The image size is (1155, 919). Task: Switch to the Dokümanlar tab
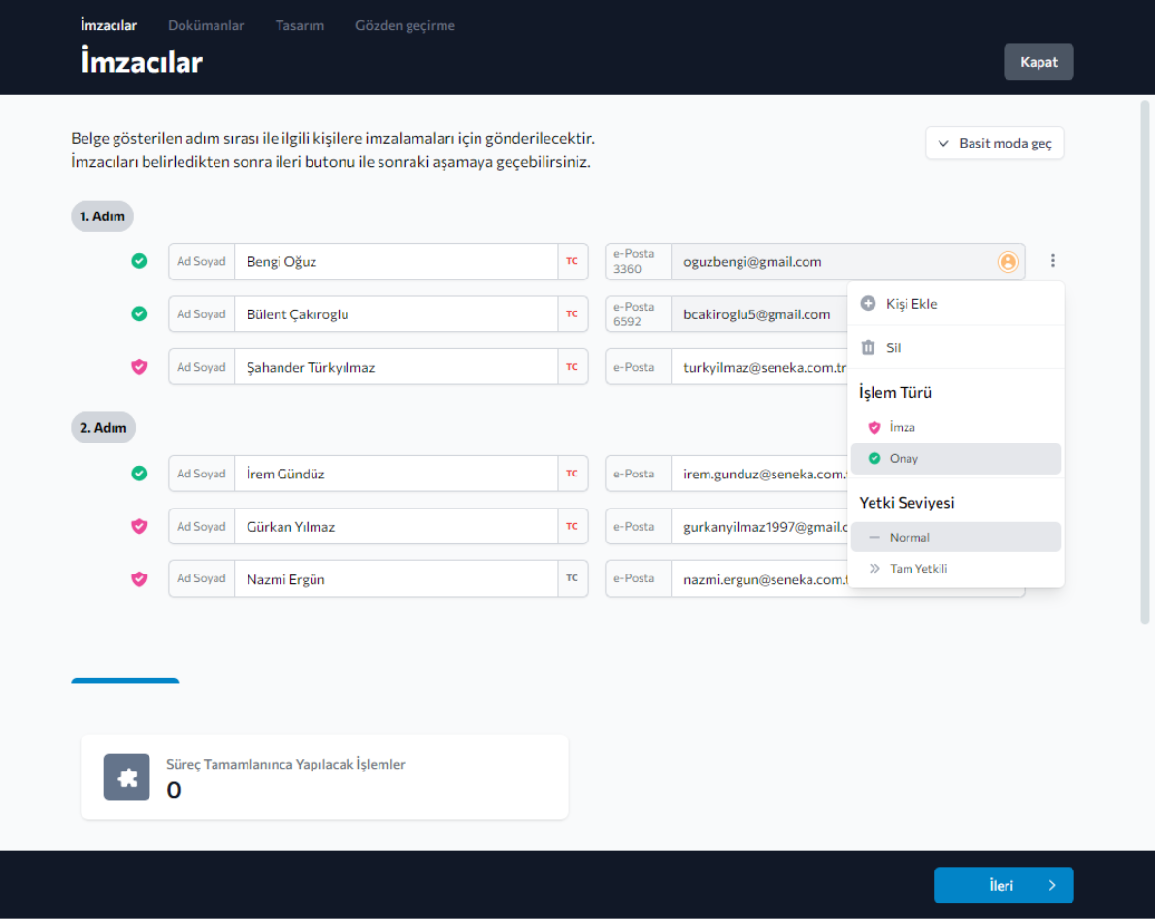[x=206, y=26]
